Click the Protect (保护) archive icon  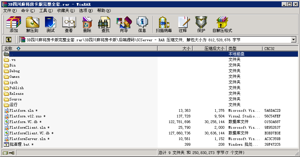point(201,25)
